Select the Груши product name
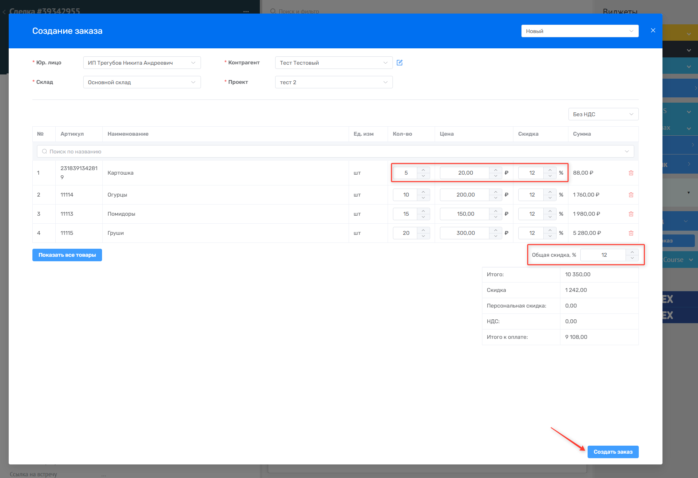The width and height of the screenshot is (698, 478). [x=116, y=233]
